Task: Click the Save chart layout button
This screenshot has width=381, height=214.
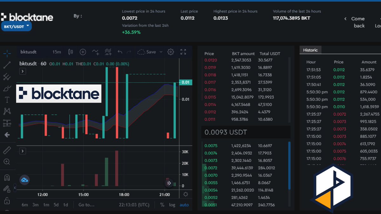Action: (147, 52)
